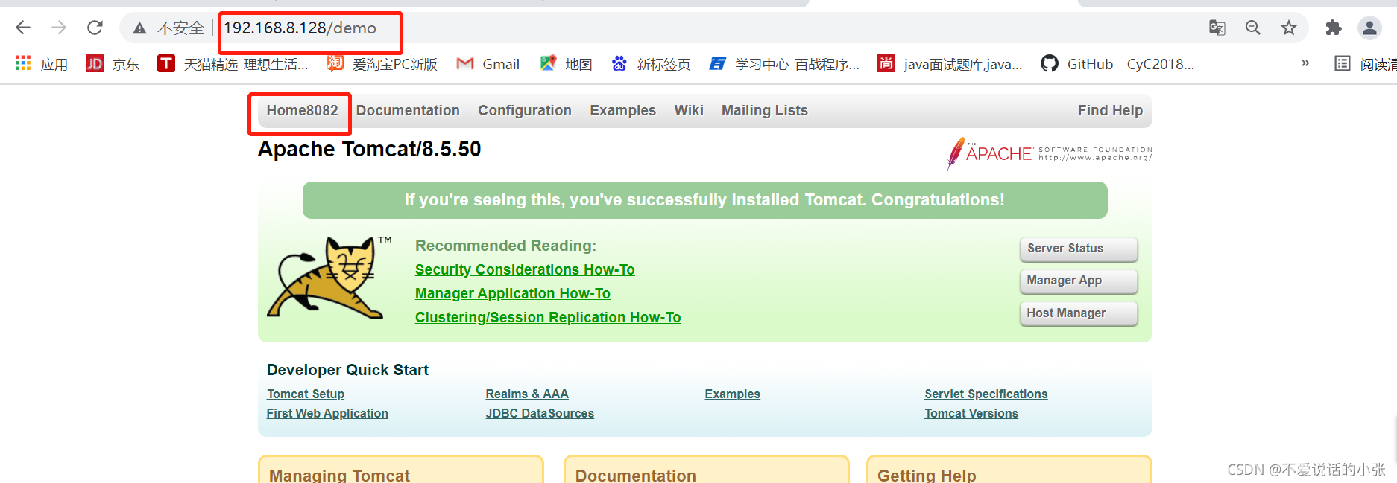Open the JDBC DataSources link
This screenshot has width=1397, height=483.
(x=540, y=414)
